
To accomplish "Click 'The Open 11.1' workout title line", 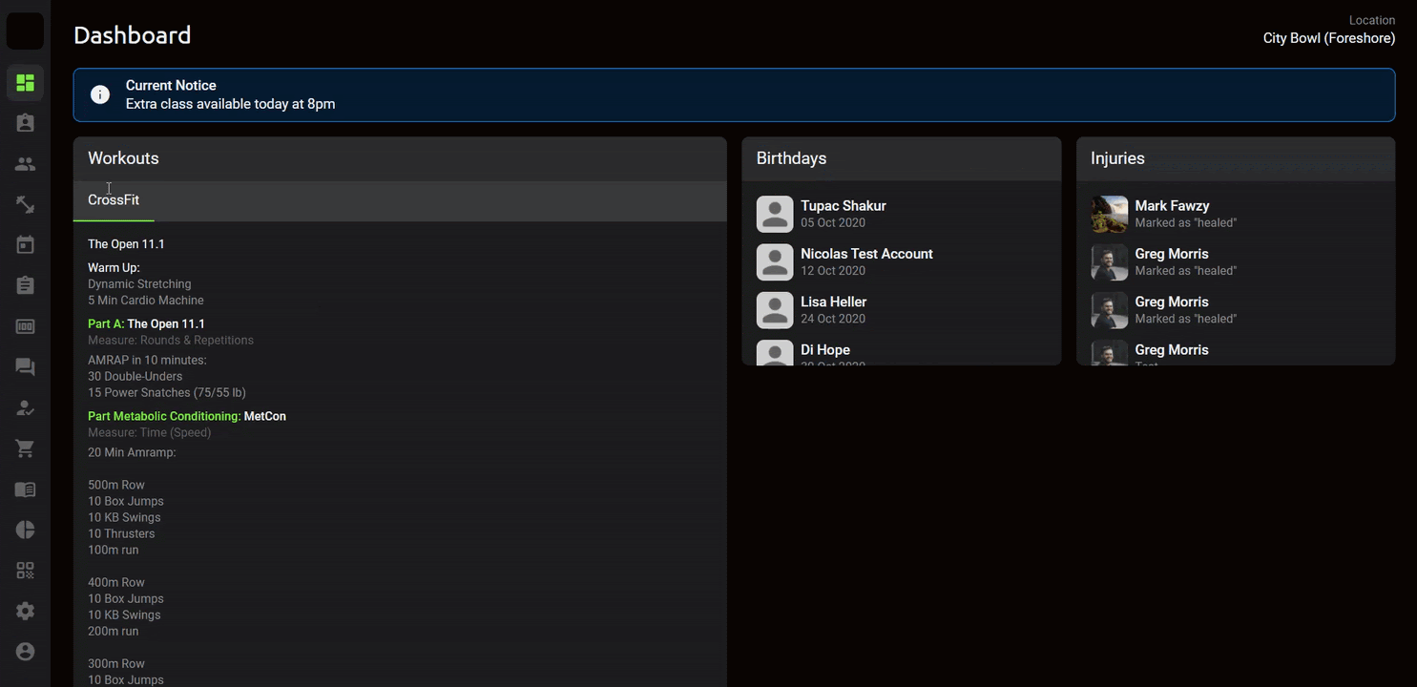I will [x=126, y=244].
